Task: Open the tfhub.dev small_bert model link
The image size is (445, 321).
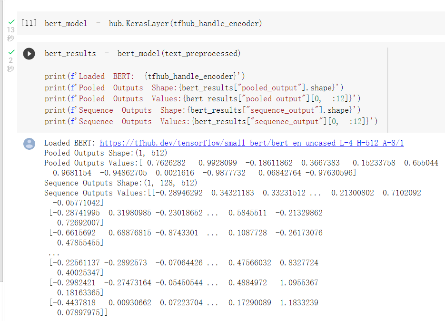Action: [x=251, y=143]
